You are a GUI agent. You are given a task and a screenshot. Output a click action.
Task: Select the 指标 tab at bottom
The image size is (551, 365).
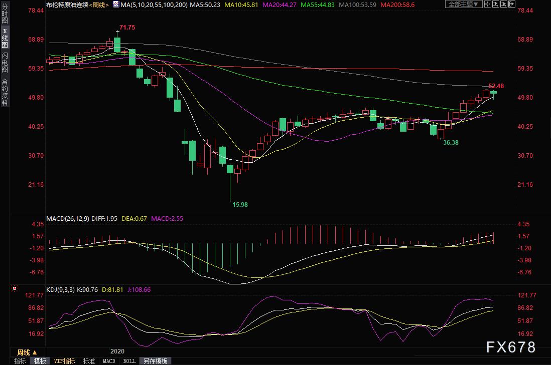pyautogui.click(x=20, y=361)
